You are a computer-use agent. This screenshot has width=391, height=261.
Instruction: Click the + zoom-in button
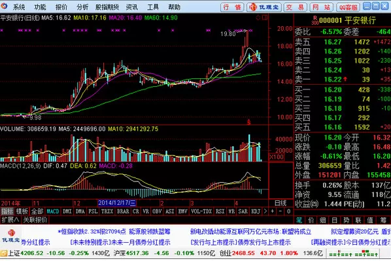tap(272, 211)
